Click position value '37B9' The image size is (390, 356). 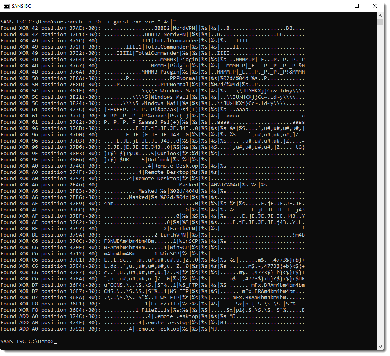76,204
